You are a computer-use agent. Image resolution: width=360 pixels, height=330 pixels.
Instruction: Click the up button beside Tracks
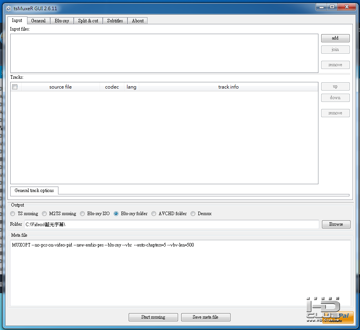coord(335,87)
